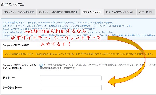Viewport: 156px width, 95px height.
Task: Click the サイトキー label
Action: [9, 78]
